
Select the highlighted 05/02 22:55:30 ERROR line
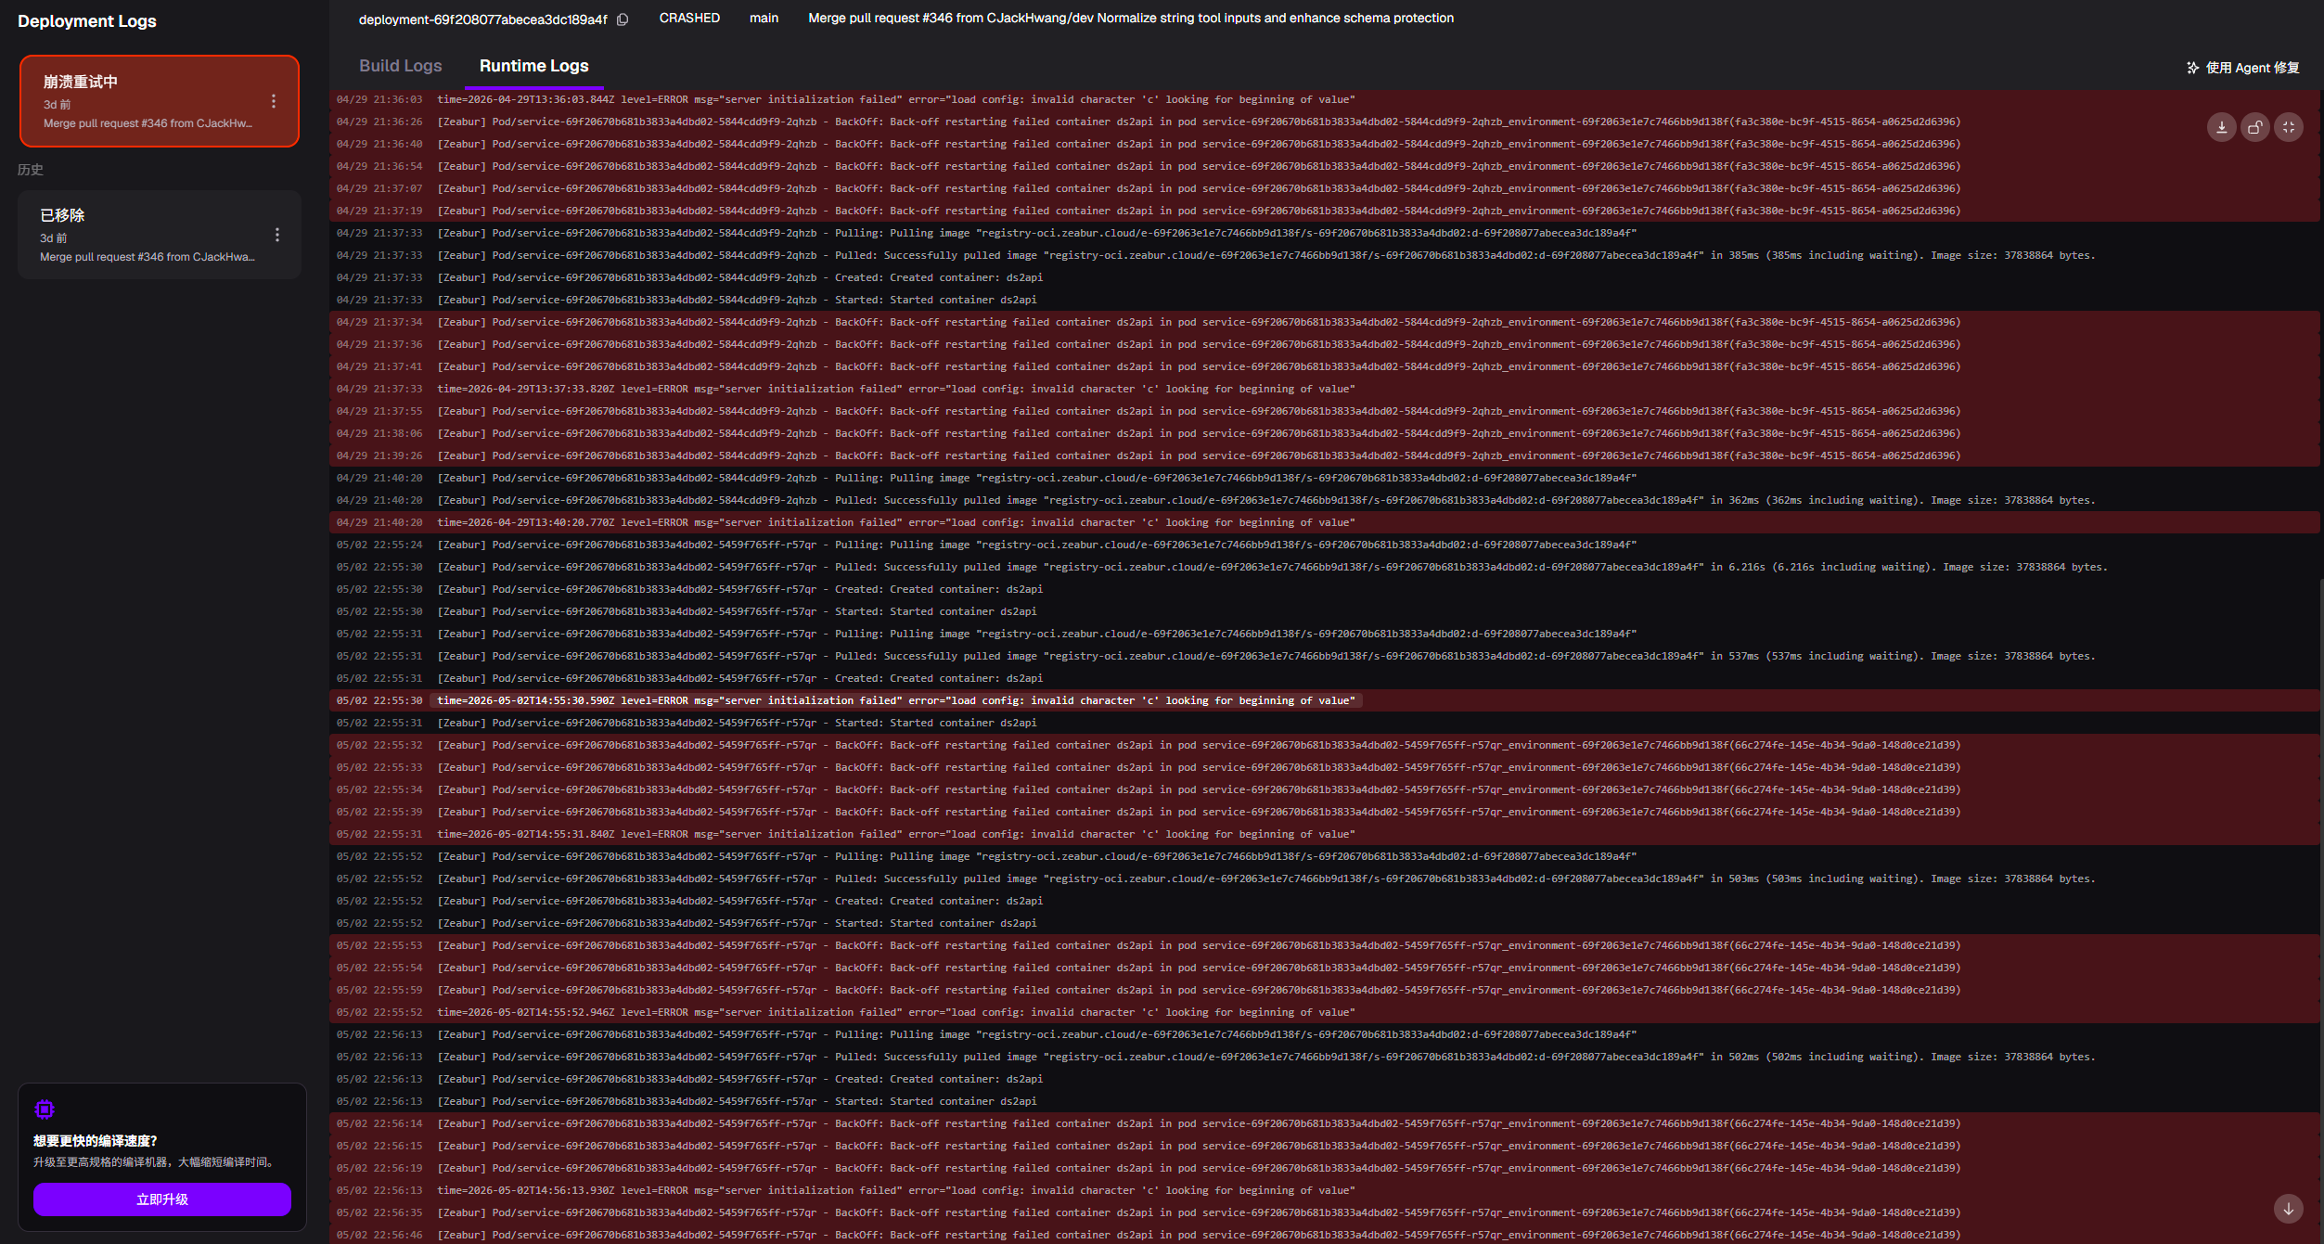[x=1325, y=700]
